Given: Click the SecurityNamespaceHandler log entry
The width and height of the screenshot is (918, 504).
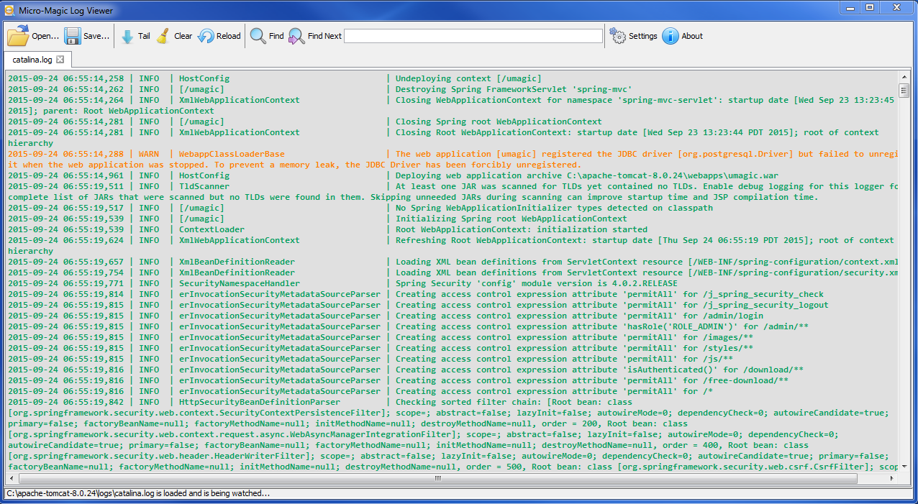Looking at the screenshot, I should 240,283.
